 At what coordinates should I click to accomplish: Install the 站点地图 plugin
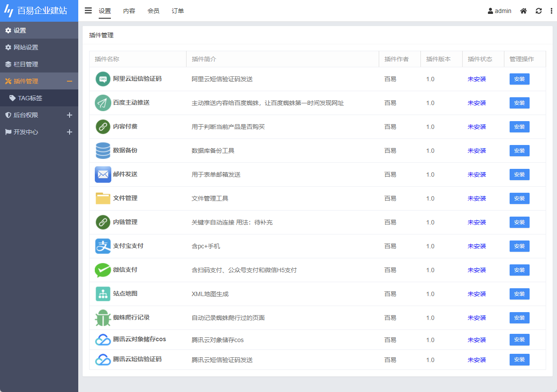(520, 294)
